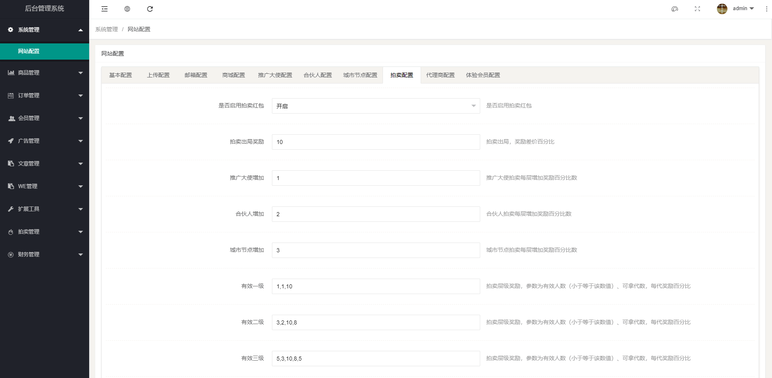Click the refresh page icon
Screen dimensions: 772x378
pos(150,9)
